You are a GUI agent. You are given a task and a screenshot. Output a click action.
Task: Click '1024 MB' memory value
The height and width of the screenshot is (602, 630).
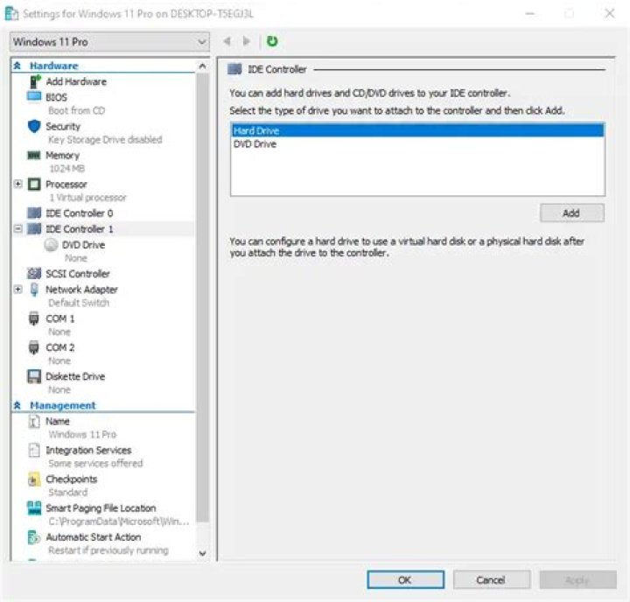(x=67, y=168)
